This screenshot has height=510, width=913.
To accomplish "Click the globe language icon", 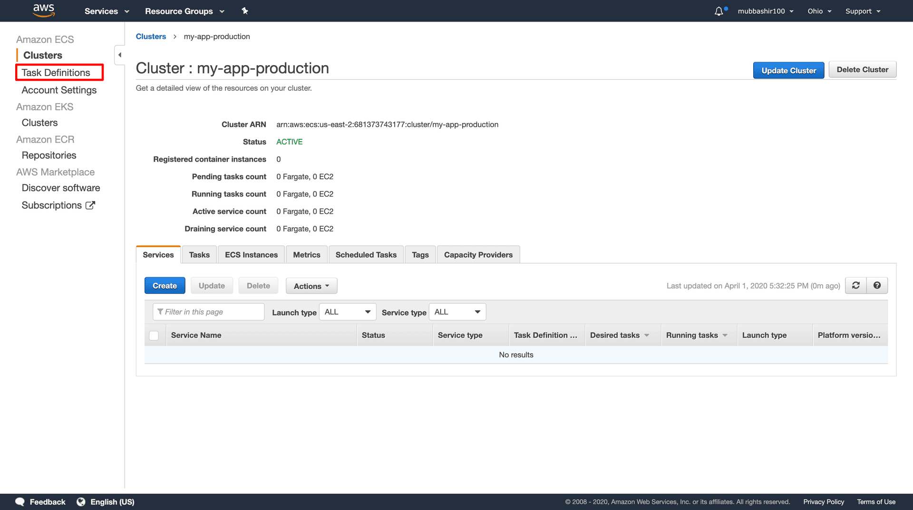I will point(81,502).
